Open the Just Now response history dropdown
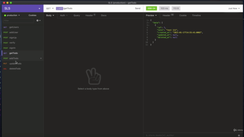 point(234,8)
